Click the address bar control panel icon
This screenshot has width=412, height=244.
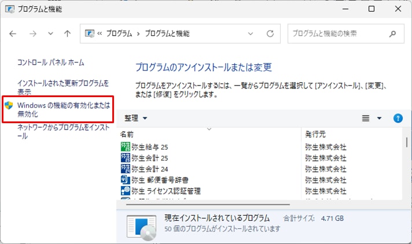pyautogui.click(x=90, y=34)
